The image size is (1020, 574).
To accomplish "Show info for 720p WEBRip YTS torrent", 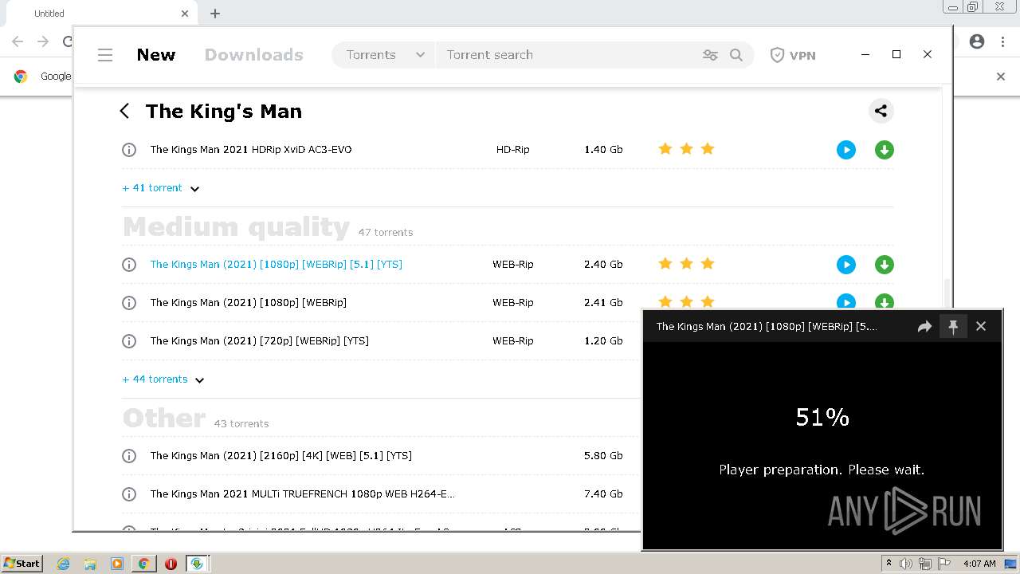I will click(129, 341).
